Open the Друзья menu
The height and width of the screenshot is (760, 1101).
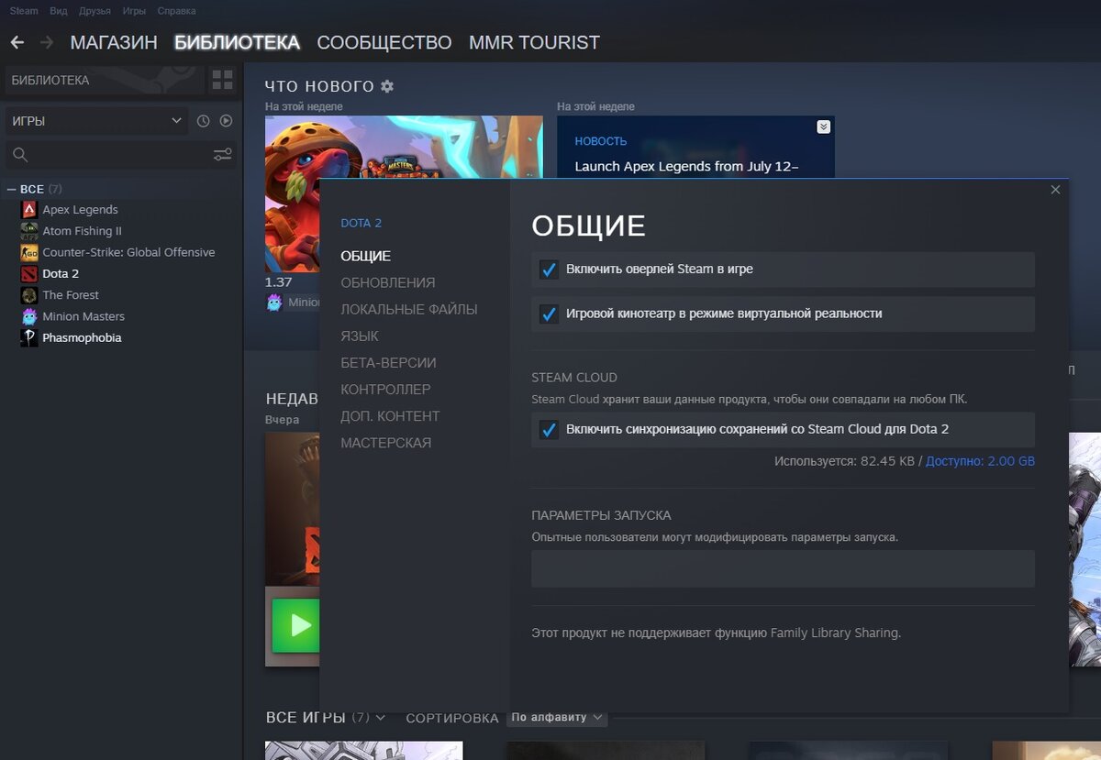[x=95, y=11]
